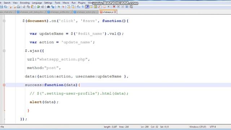Open the Tools menu
This screenshot has height=130, width=231.
57,3
